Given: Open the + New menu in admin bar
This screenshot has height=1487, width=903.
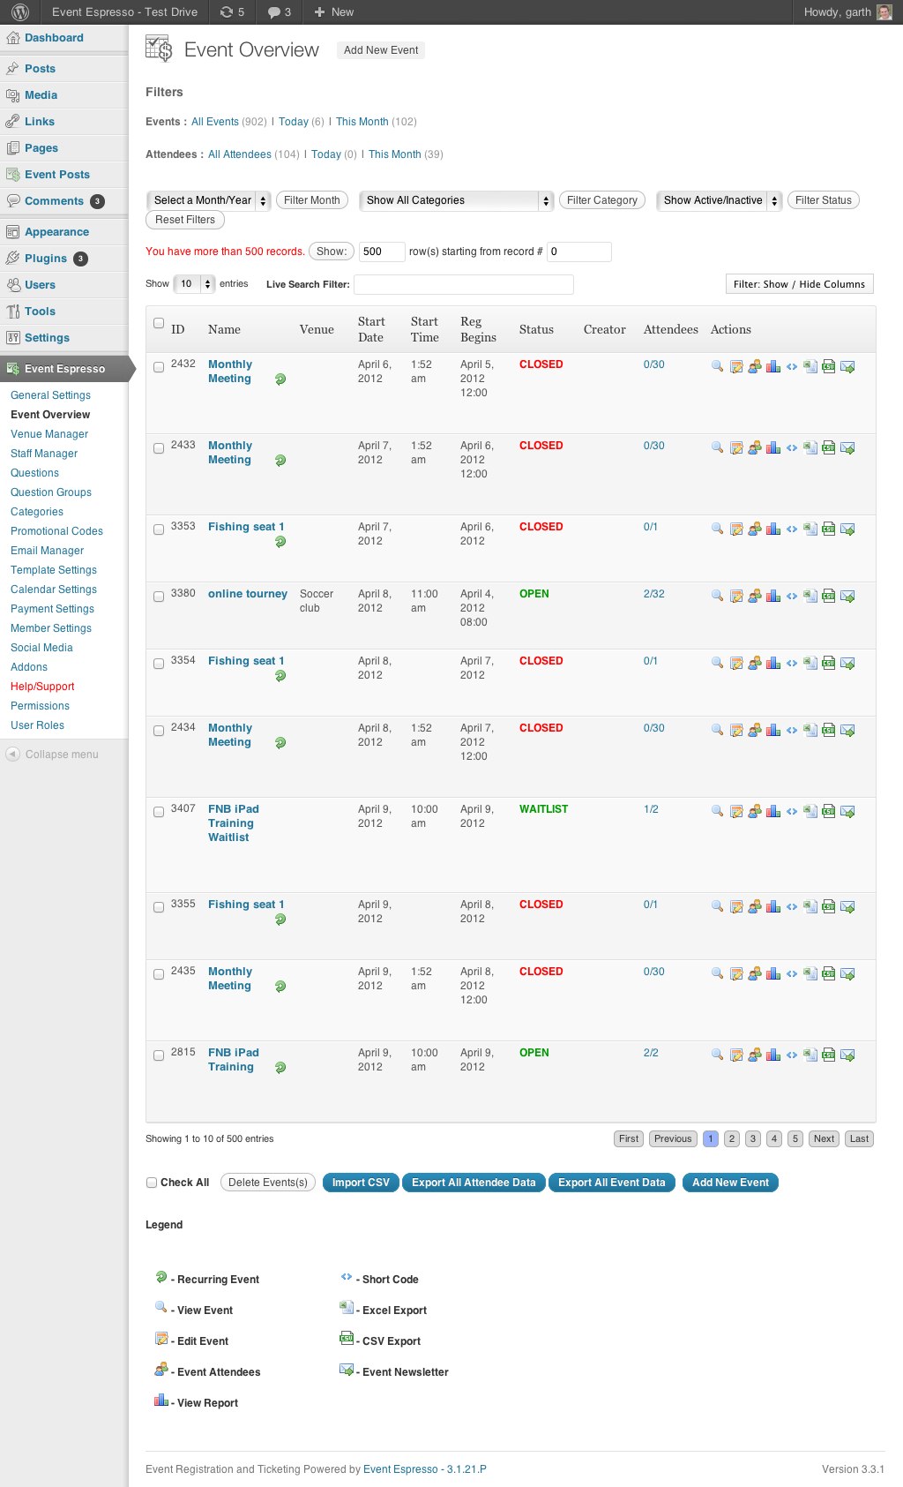Looking at the screenshot, I should point(334,12).
